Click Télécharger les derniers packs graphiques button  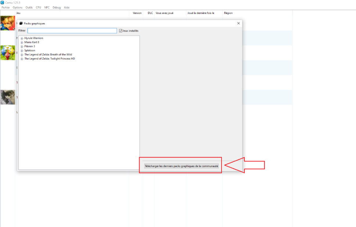(x=181, y=166)
